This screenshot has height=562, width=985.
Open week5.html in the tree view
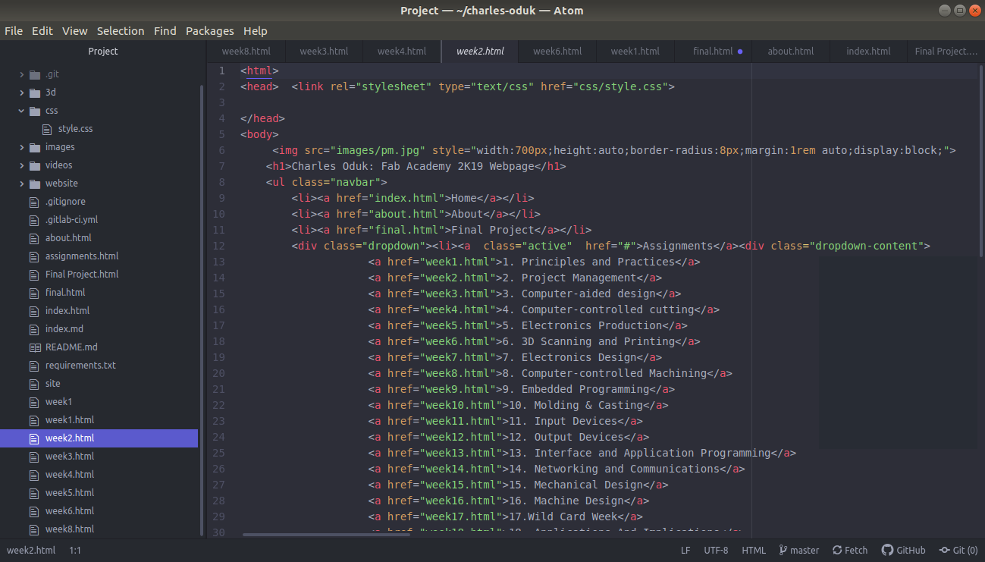[x=70, y=493]
